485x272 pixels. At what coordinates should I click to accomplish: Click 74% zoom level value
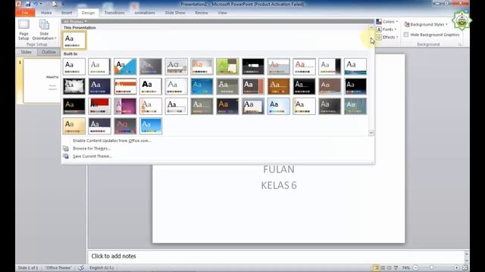tap(406, 267)
